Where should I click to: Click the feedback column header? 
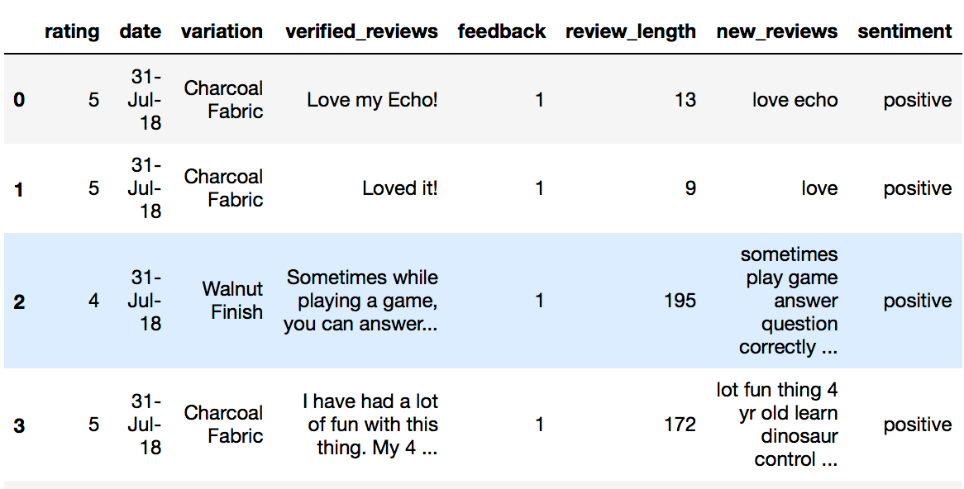[x=502, y=31]
